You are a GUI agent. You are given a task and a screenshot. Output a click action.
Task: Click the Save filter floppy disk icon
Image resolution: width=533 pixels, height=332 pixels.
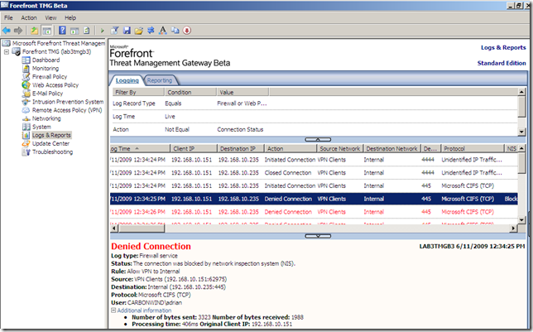click(x=127, y=31)
